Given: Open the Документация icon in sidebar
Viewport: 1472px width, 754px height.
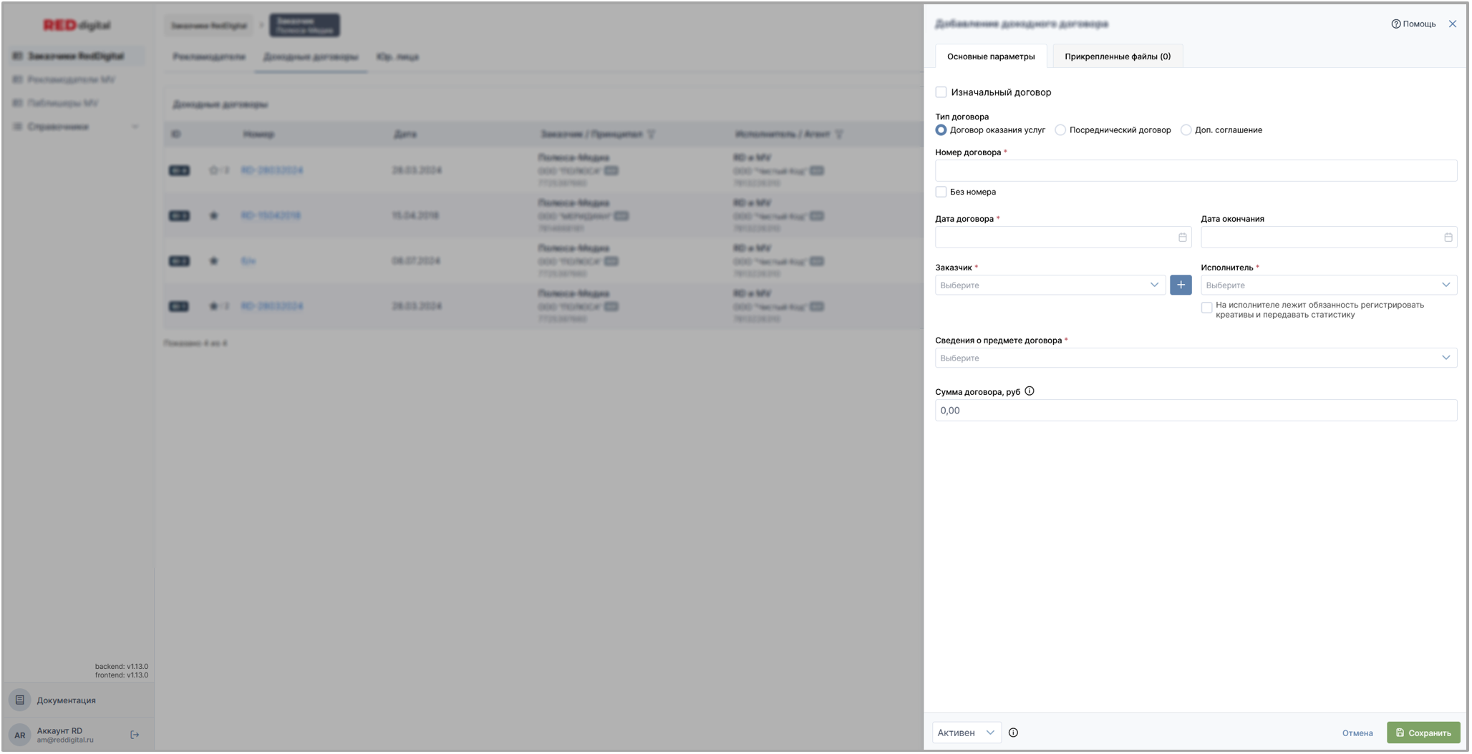Looking at the screenshot, I should click(x=20, y=700).
